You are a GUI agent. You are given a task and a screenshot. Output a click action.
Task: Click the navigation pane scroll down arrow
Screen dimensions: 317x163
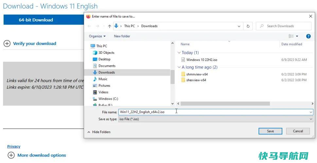tap(172, 104)
